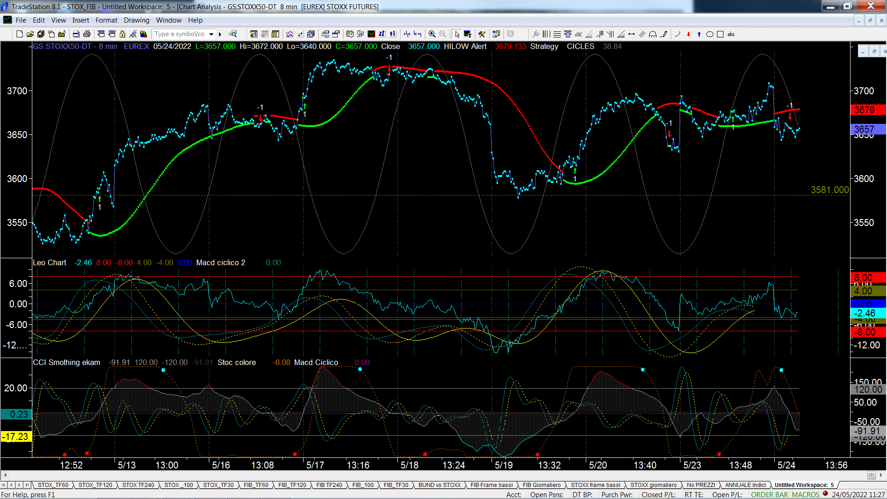
Task: Switch to the ANNUALE Indici tab
Action: pyautogui.click(x=745, y=485)
